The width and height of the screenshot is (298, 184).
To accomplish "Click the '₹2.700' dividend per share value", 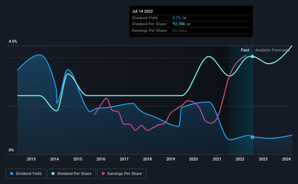I will click(179, 24).
